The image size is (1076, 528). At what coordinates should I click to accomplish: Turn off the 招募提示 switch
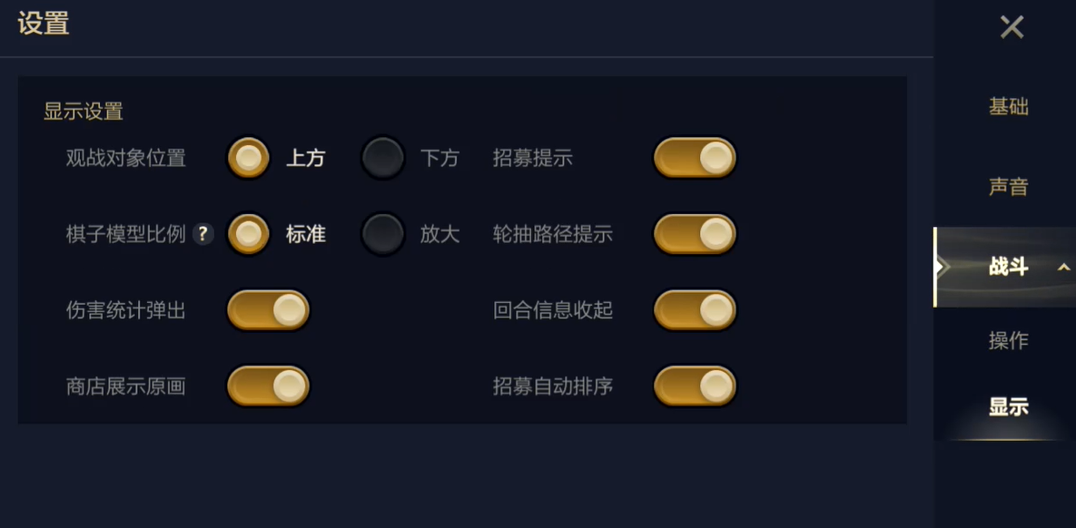[x=695, y=158]
